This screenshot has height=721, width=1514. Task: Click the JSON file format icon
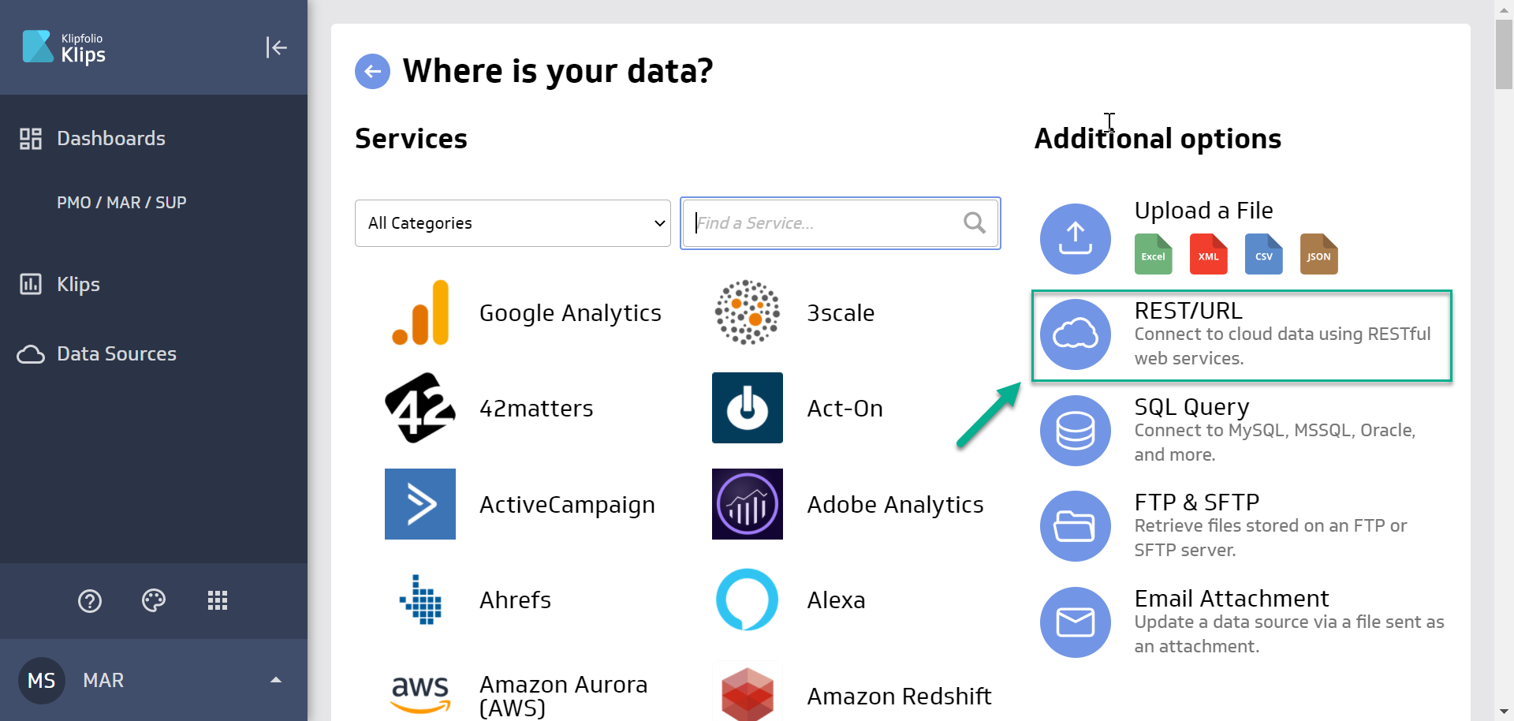click(1318, 254)
